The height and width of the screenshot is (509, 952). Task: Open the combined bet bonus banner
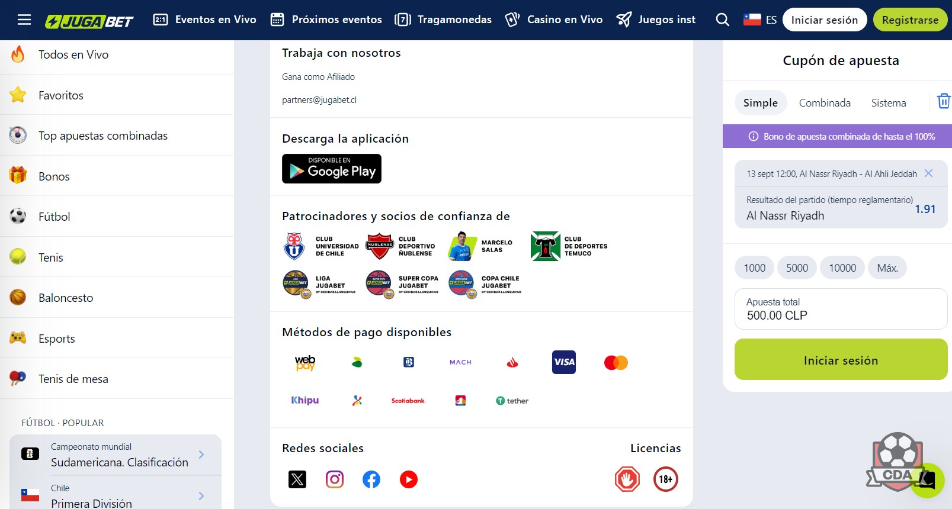pos(837,136)
